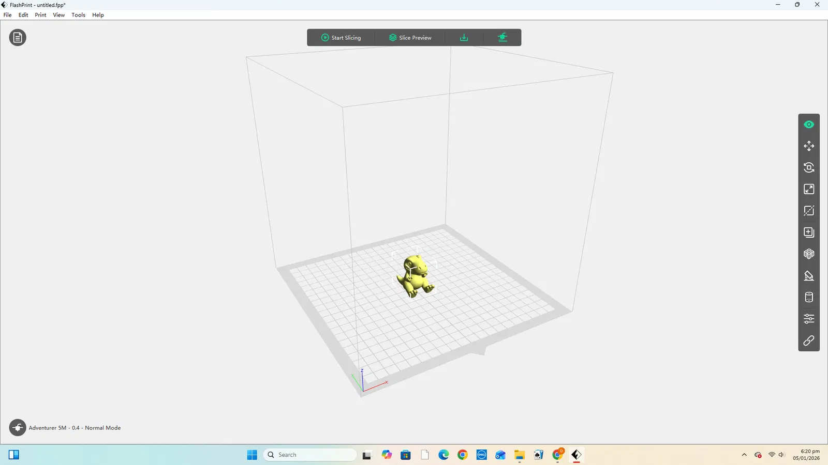Viewport: 828px width, 465px height.
Task: Click the export download arrow icon
Action: 464,38
